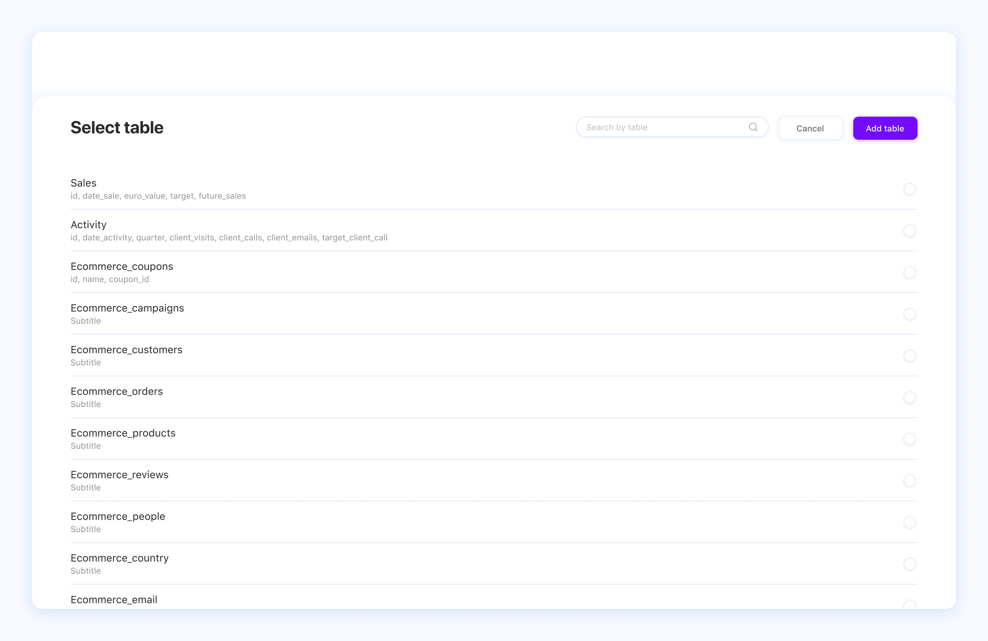Screen dimensions: 988x641
Task: Open the Ecommerce_orders list entry
Action: coord(117,391)
